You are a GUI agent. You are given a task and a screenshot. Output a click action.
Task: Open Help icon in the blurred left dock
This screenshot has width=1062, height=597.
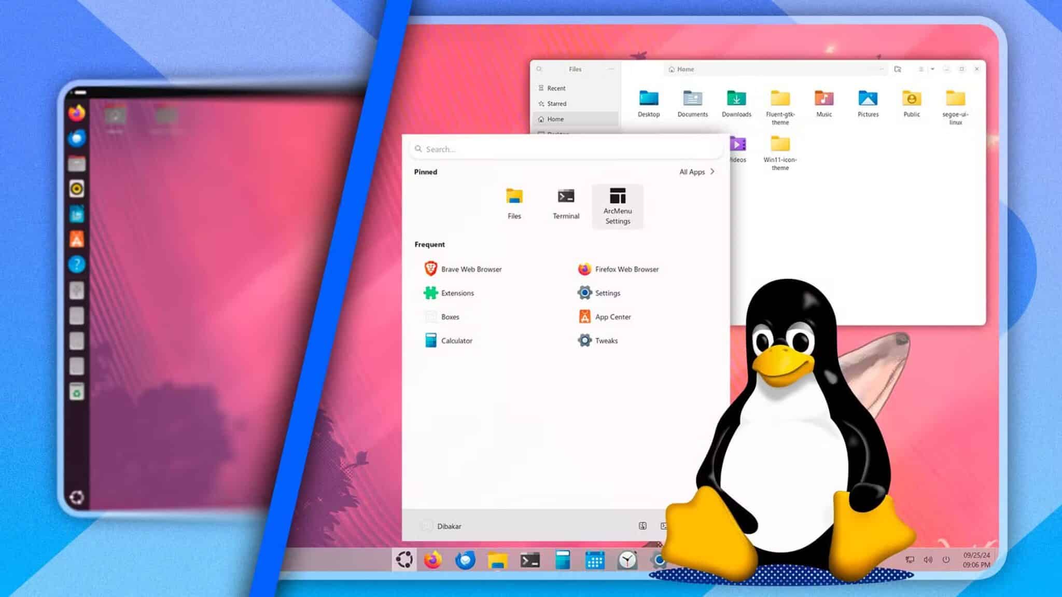(x=77, y=265)
